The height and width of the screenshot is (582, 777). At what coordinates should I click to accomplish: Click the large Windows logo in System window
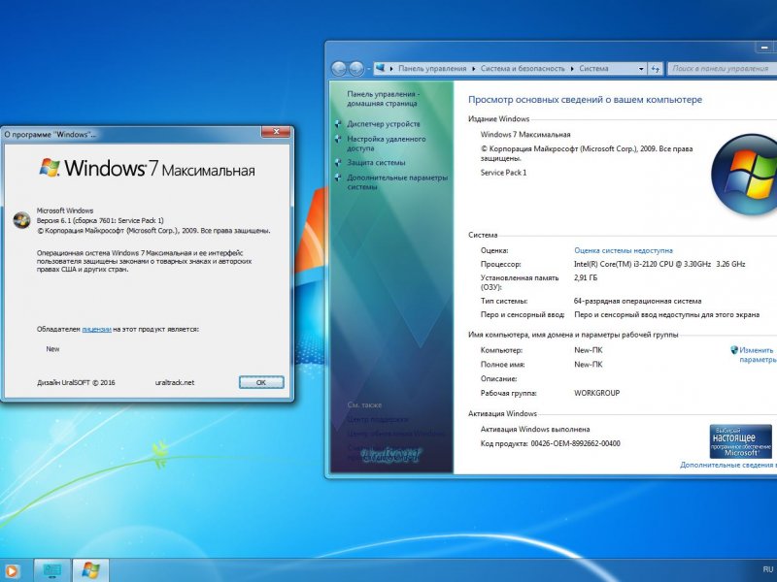[x=746, y=175]
